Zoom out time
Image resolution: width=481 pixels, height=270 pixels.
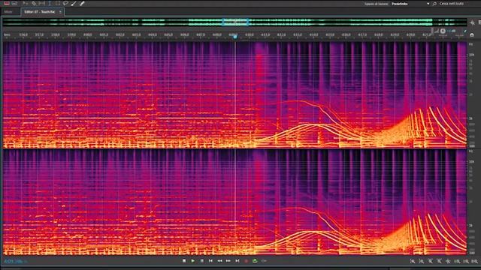439,261
